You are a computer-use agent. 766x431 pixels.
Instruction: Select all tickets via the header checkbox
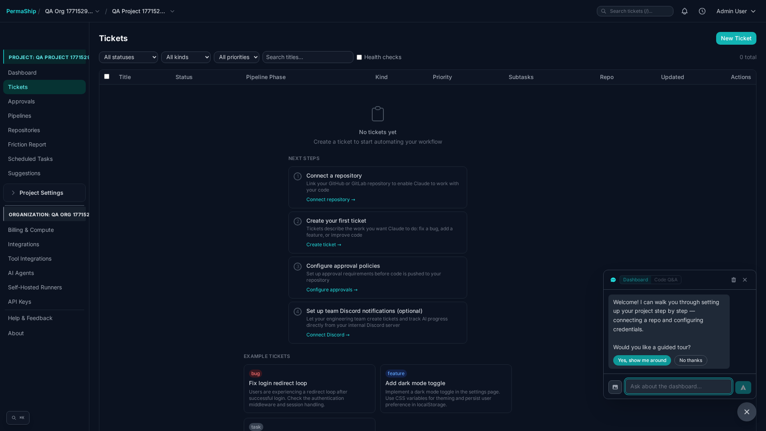pyautogui.click(x=107, y=77)
